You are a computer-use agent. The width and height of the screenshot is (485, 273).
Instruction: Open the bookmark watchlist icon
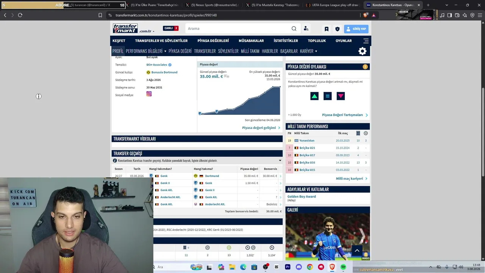(x=327, y=29)
